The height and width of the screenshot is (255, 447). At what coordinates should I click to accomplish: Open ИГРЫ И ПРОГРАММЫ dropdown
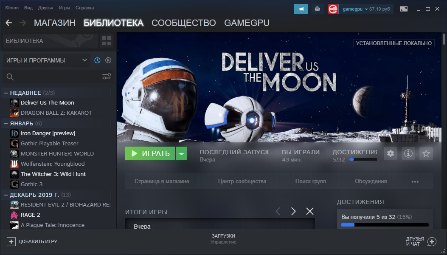pos(47,60)
